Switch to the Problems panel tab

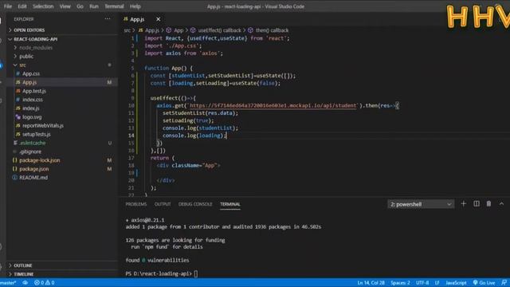click(136, 204)
